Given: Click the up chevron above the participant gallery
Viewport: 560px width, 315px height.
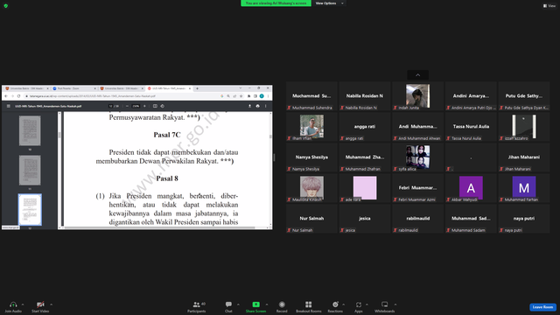Looking at the screenshot, I should [x=418, y=75].
